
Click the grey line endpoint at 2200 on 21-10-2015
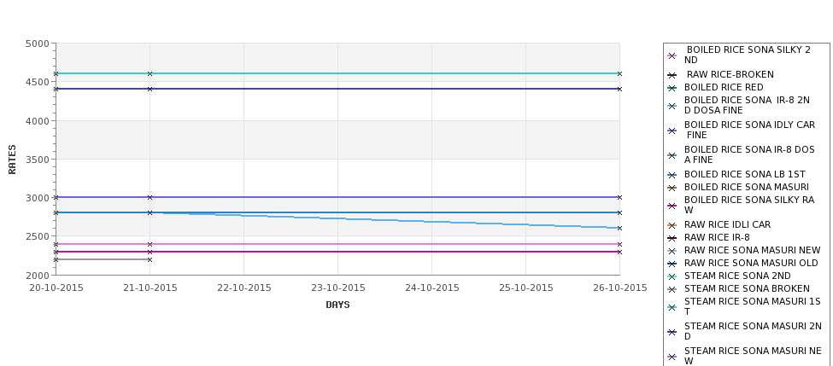click(150, 260)
